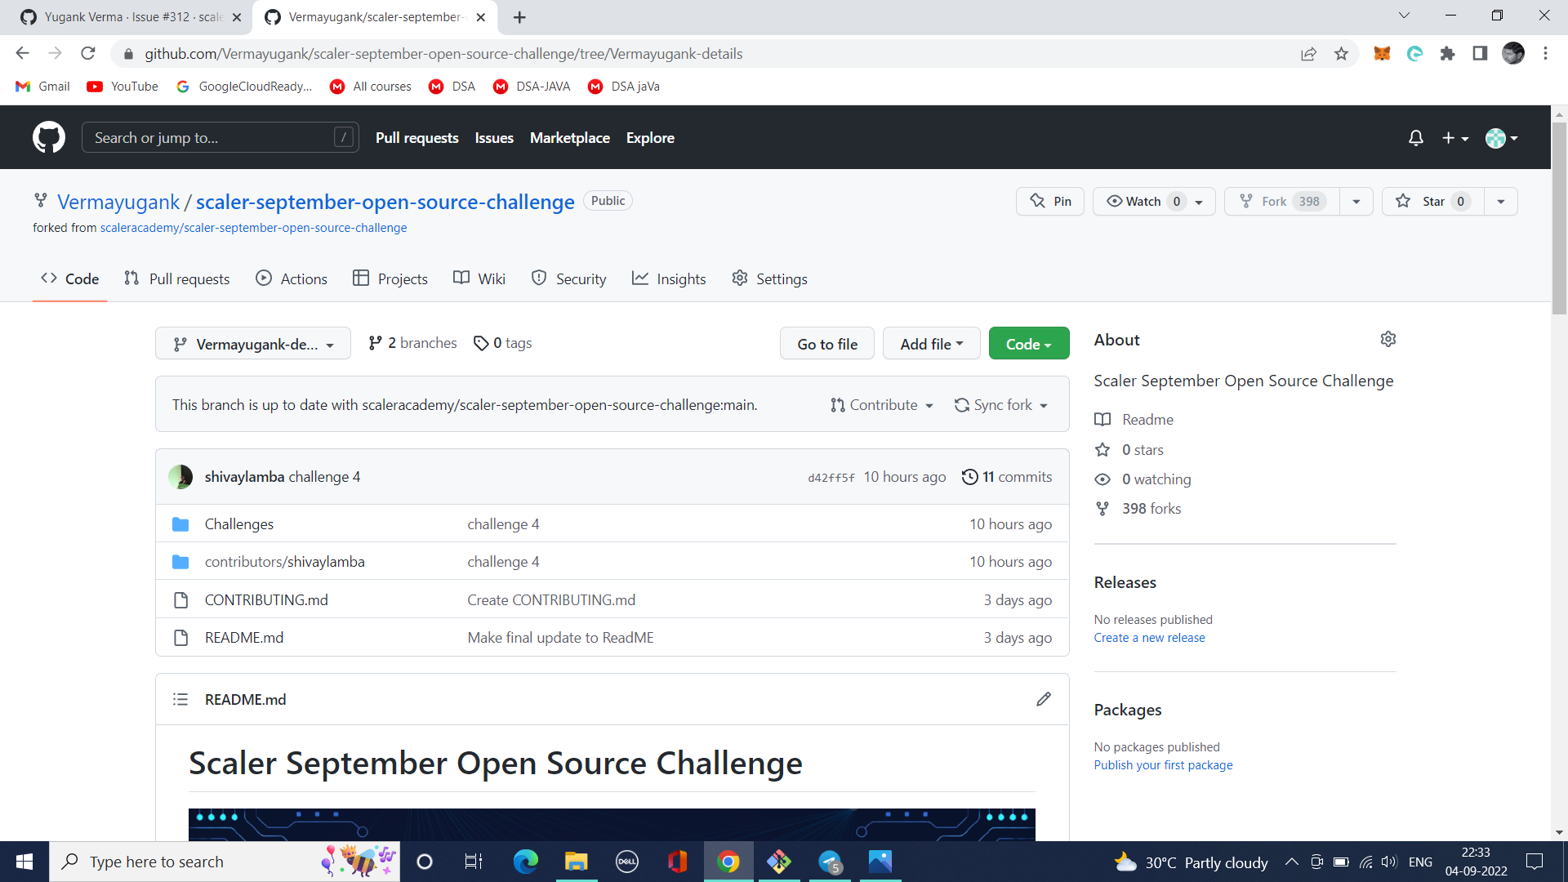Viewport: 1568px width, 882px height.
Task: Open the About section settings gear
Action: click(1388, 339)
